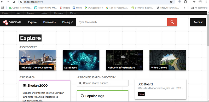Click the browser back arrow

2,2
